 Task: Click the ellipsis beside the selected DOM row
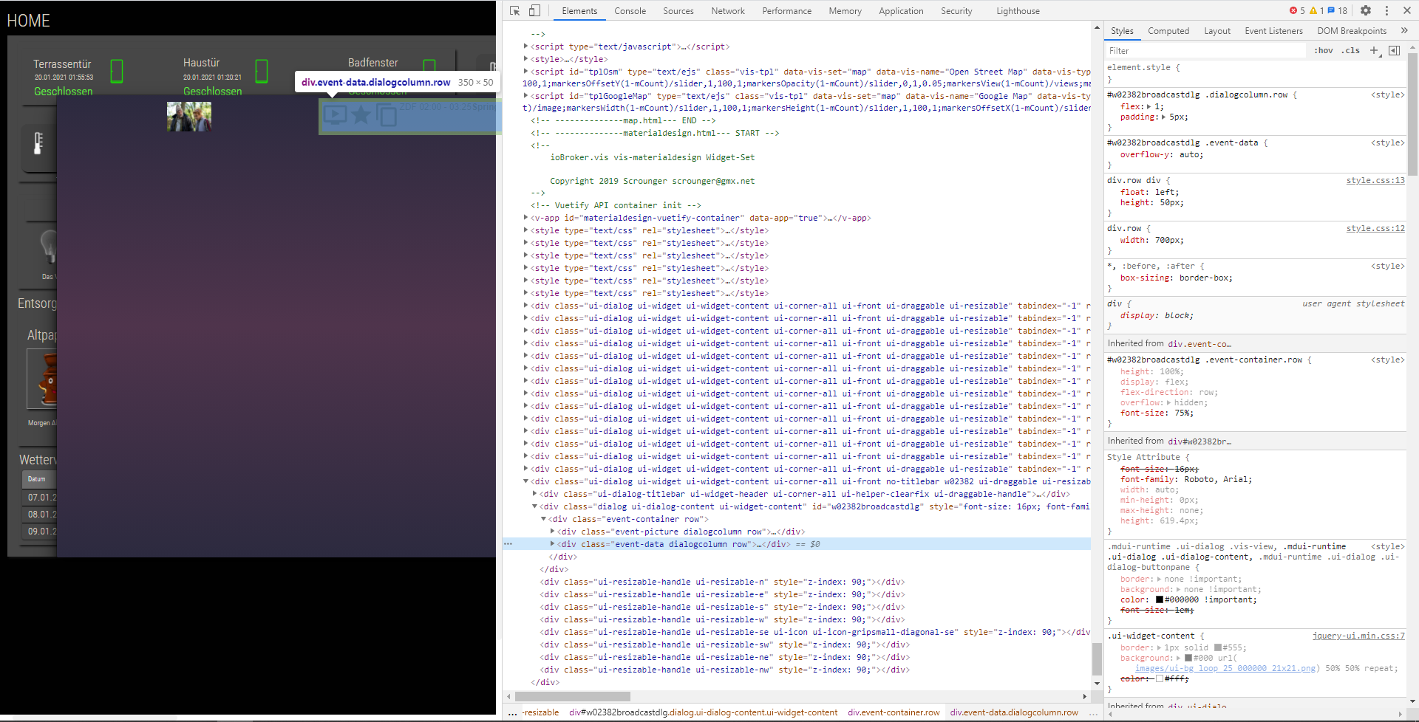508,544
